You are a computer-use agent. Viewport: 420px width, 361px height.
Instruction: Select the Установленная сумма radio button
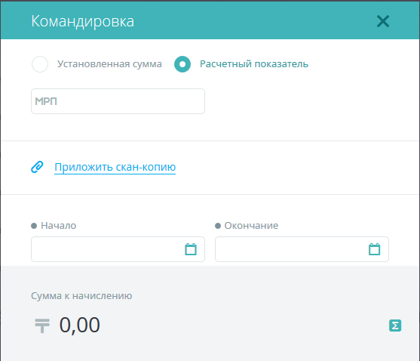[40, 64]
